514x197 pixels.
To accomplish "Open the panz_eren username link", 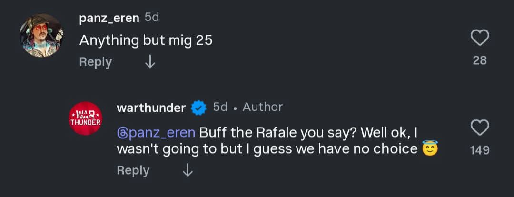I will (x=109, y=18).
